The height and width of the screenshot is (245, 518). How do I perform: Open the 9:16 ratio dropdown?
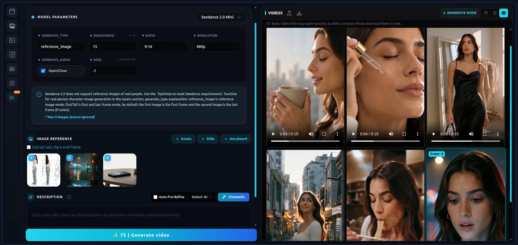(165, 47)
